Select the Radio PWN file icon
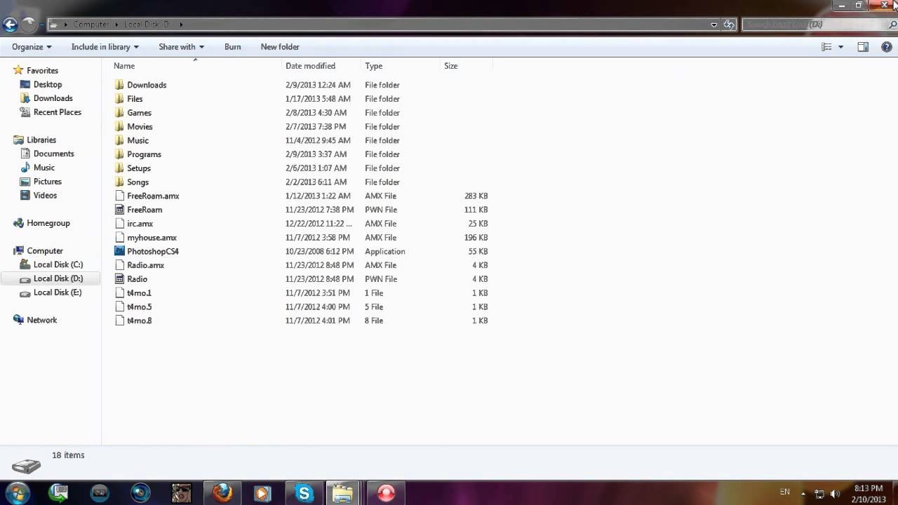 [x=119, y=279]
